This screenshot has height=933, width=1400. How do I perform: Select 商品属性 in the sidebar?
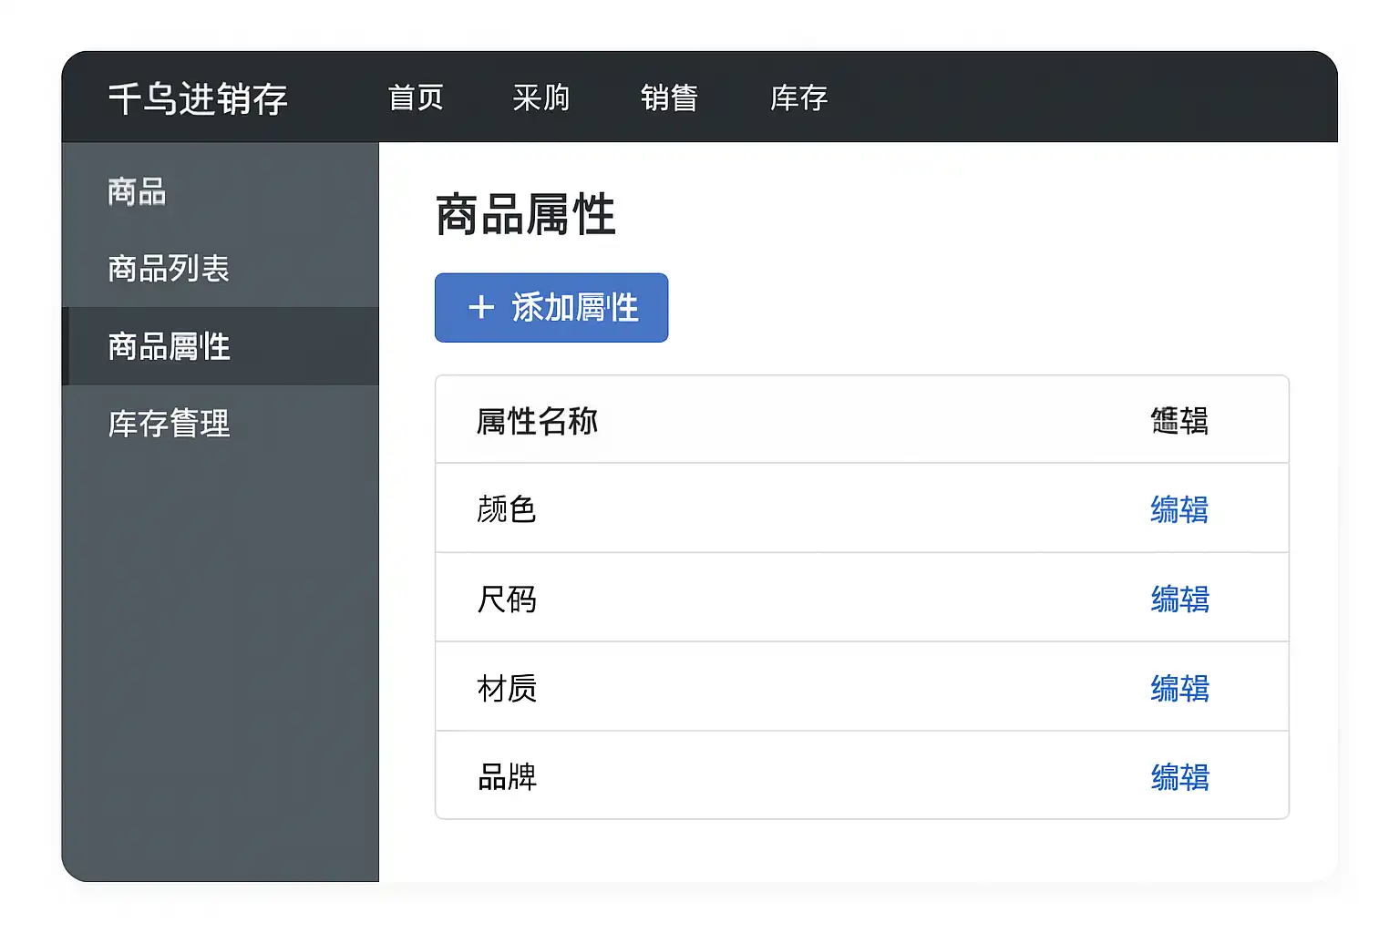pos(169,346)
